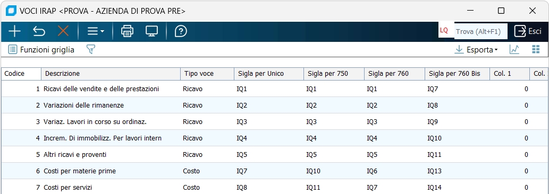Sort by the Descrizione column header
This screenshot has width=549, height=194.
tap(111, 74)
